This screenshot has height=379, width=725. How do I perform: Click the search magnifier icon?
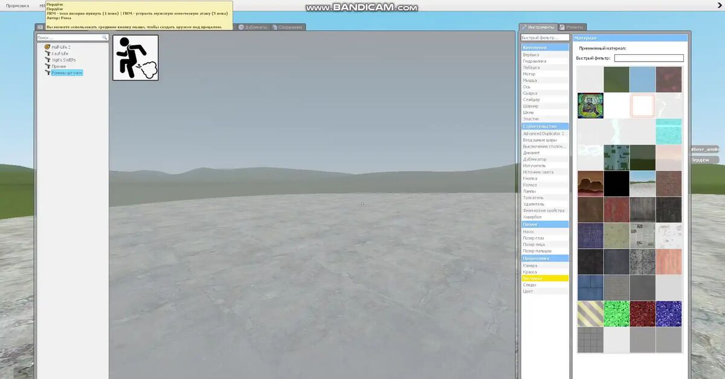pyautogui.click(x=105, y=37)
